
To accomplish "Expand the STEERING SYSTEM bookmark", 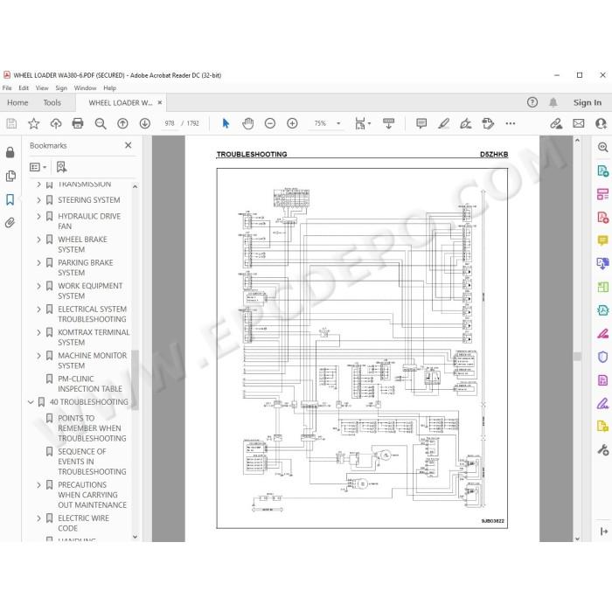I will (38, 200).
